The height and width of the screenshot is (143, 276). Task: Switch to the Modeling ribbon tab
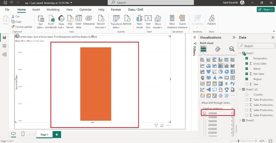53,10
